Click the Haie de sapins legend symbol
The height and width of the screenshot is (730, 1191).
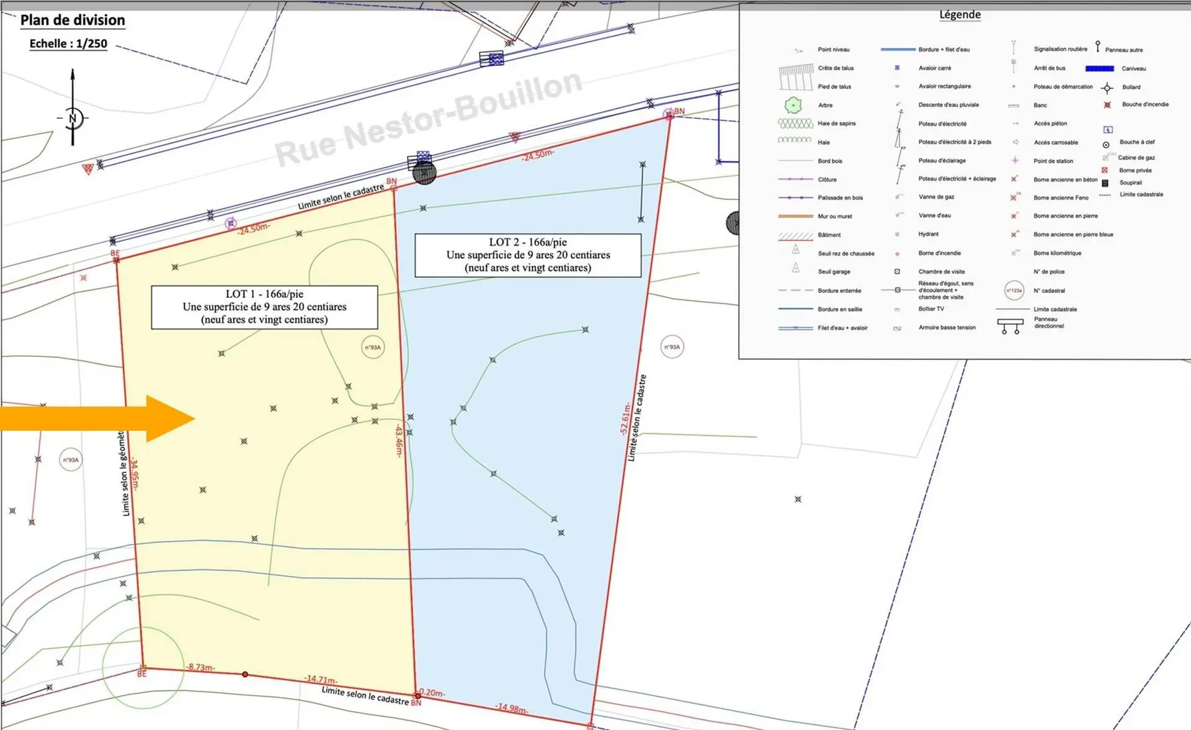[x=795, y=124]
